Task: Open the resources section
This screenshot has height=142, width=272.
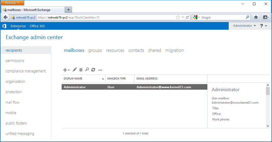Action: click(115, 50)
